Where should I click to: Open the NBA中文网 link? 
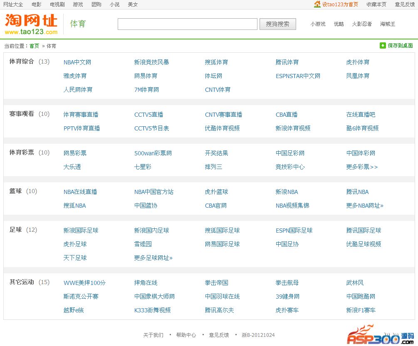coord(77,62)
